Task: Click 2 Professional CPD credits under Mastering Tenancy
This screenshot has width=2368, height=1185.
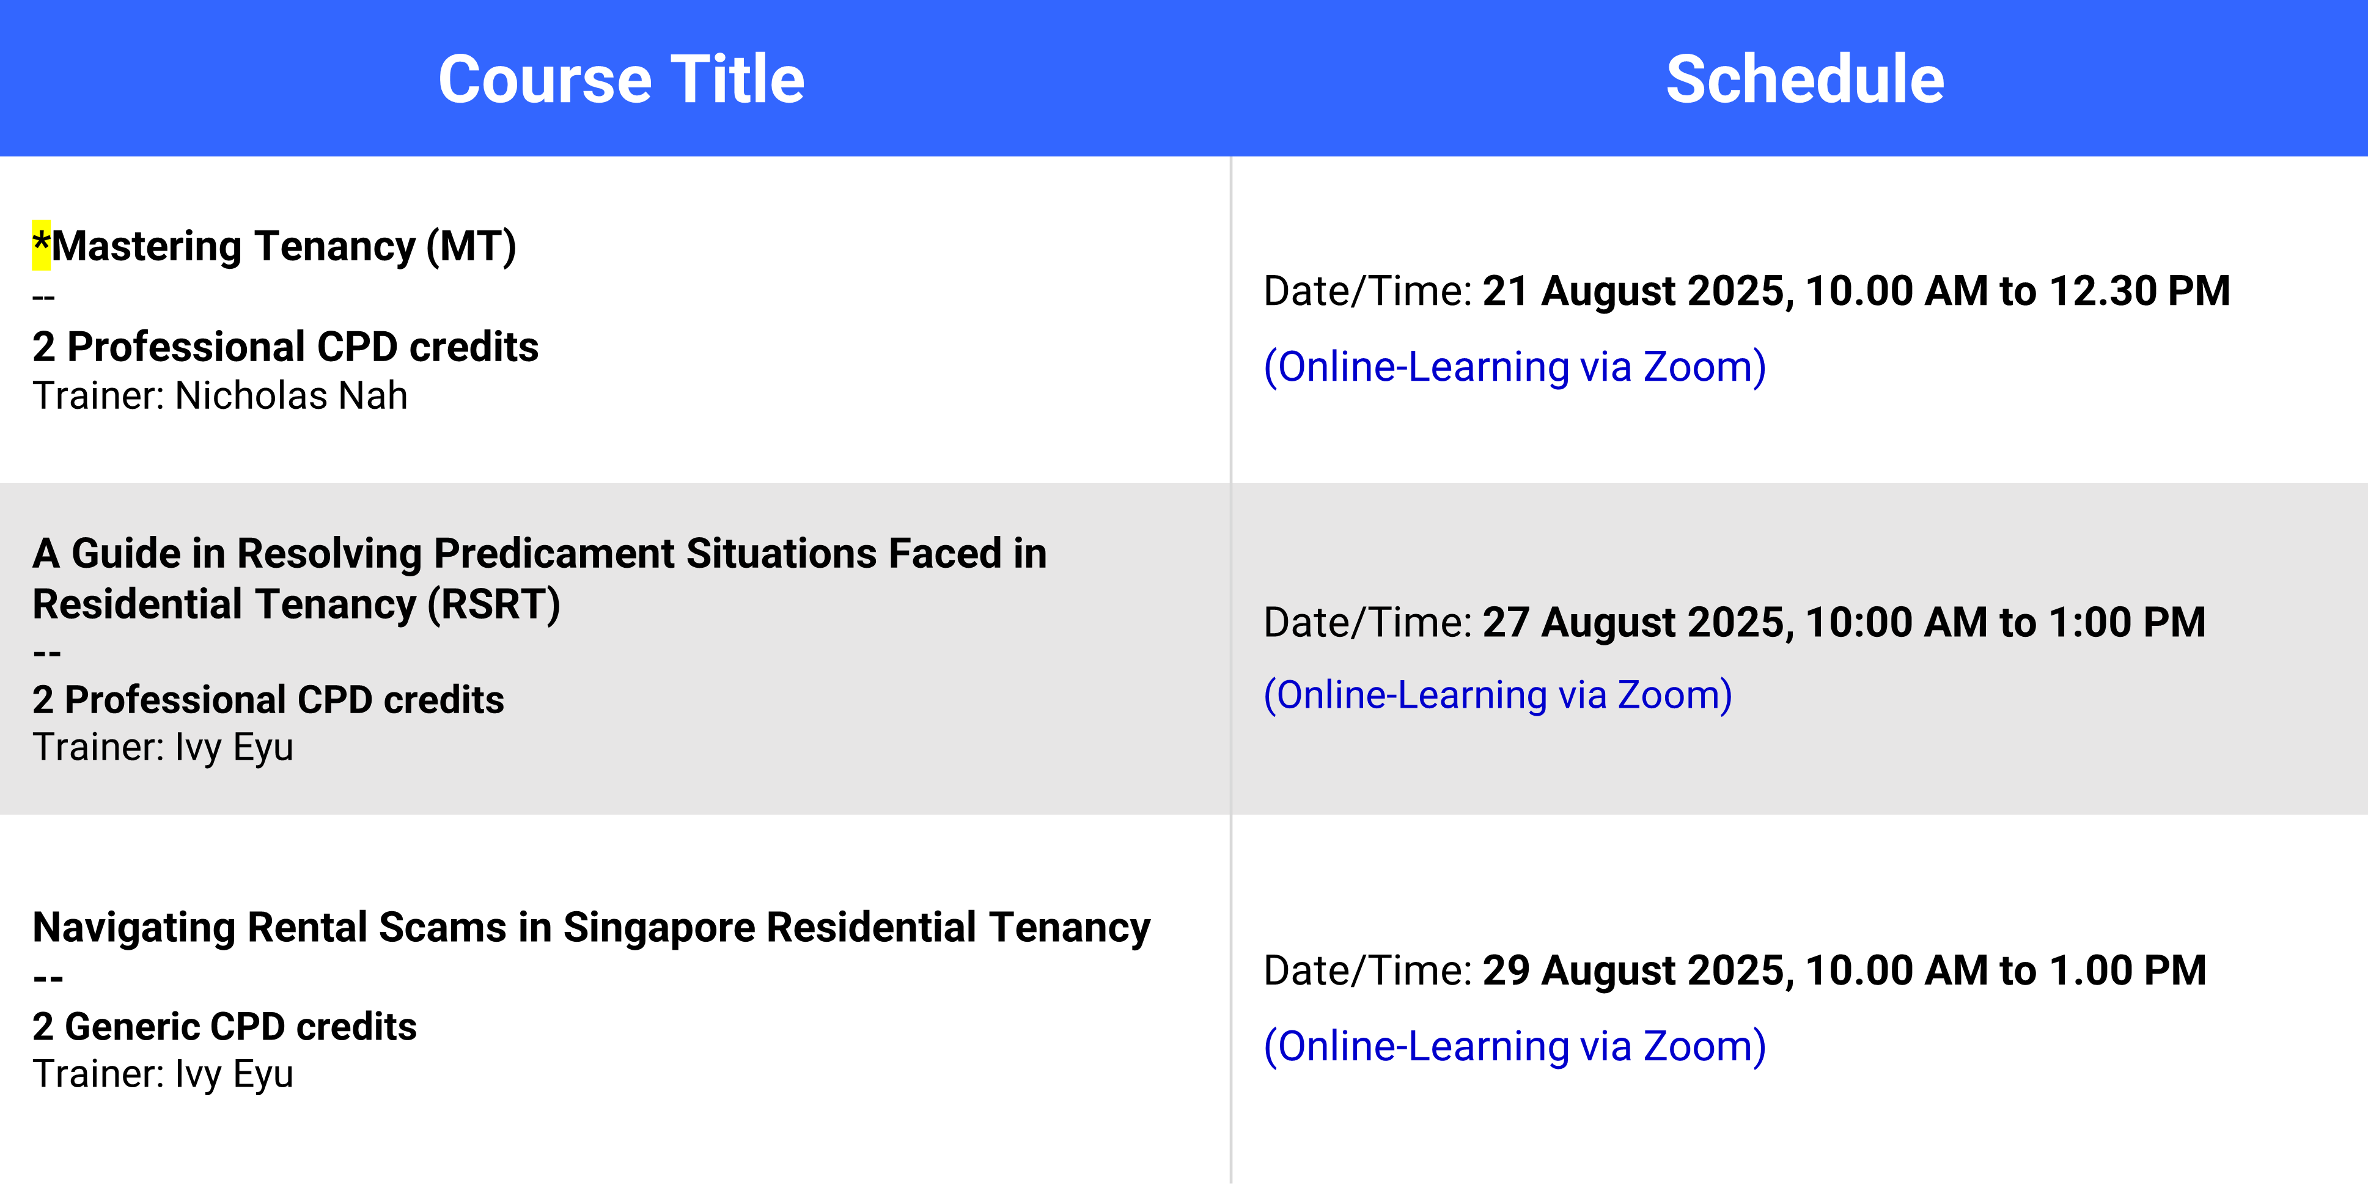Action: [285, 348]
